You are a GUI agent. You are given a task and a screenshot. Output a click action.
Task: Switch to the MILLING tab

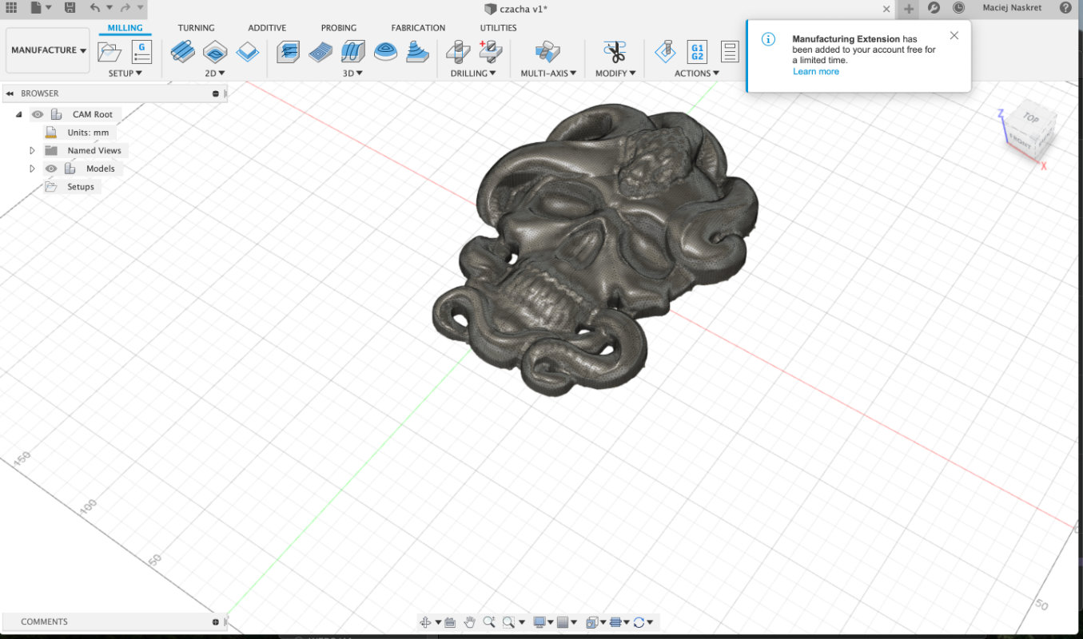(x=125, y=28)
